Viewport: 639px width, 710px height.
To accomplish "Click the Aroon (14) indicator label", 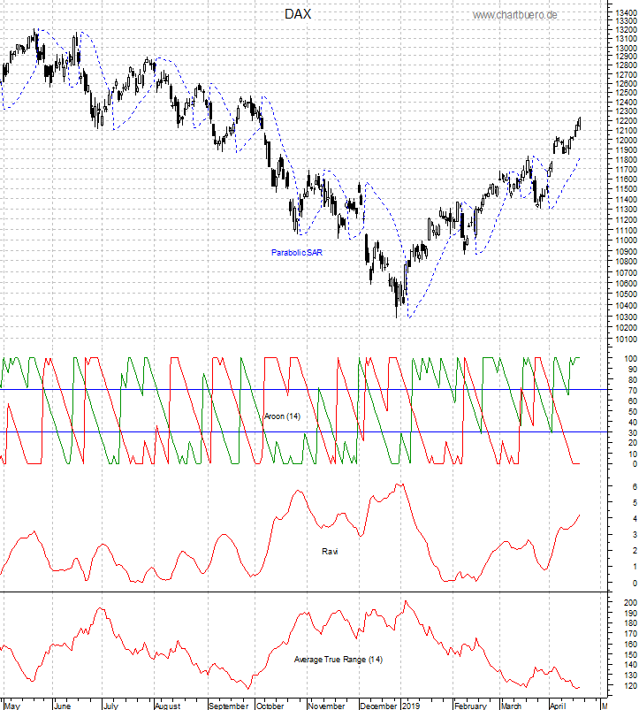I will [283, 416].
